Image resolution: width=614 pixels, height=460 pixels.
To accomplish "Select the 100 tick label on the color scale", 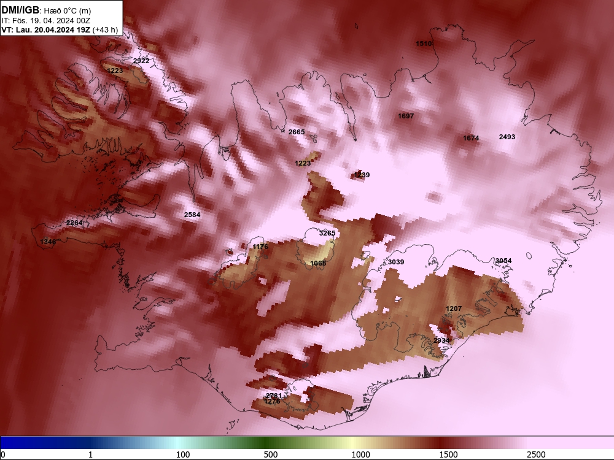I will (x=183, y=454).
